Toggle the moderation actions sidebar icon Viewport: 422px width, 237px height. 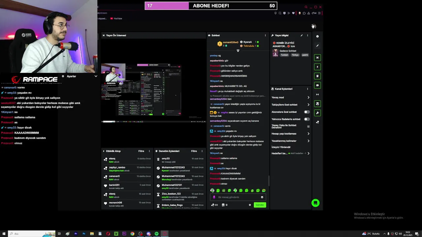click(317, 76)
